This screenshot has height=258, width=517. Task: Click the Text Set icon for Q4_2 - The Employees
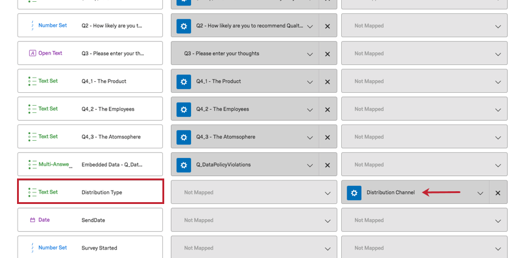[32, 109]
